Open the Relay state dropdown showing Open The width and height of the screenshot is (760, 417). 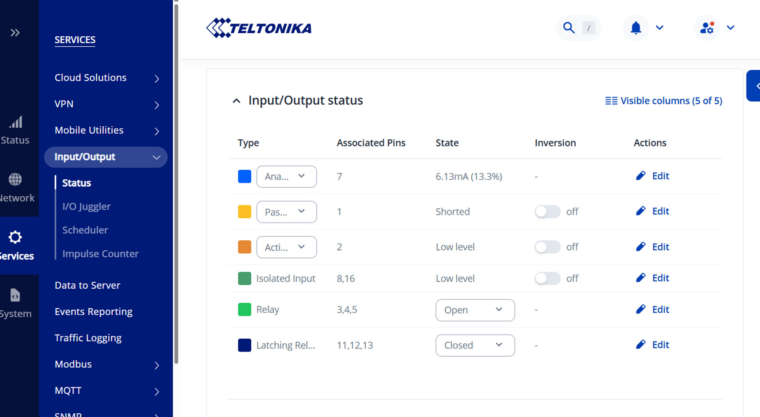tap(475, 310)
